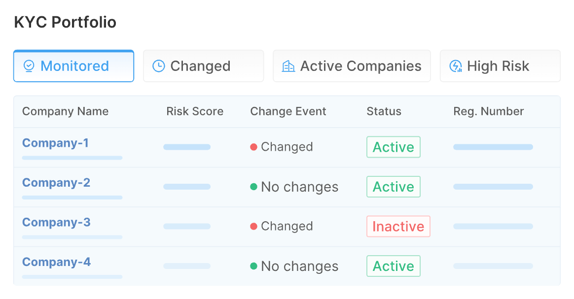Click the clock icon on Changed filter

[158, 66]
